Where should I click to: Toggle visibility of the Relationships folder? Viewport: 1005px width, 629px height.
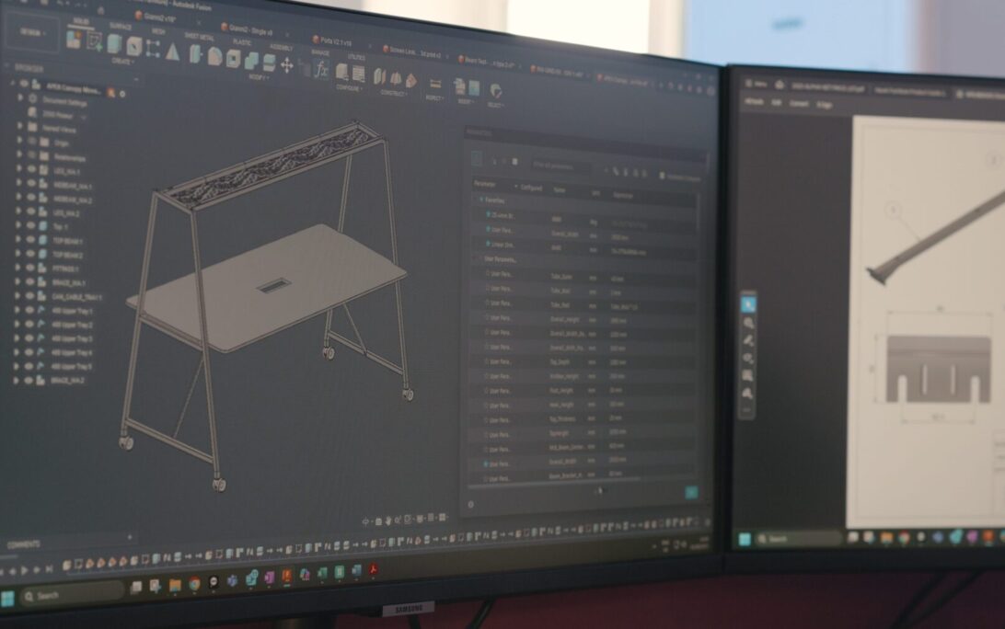[x=31, y=155]
